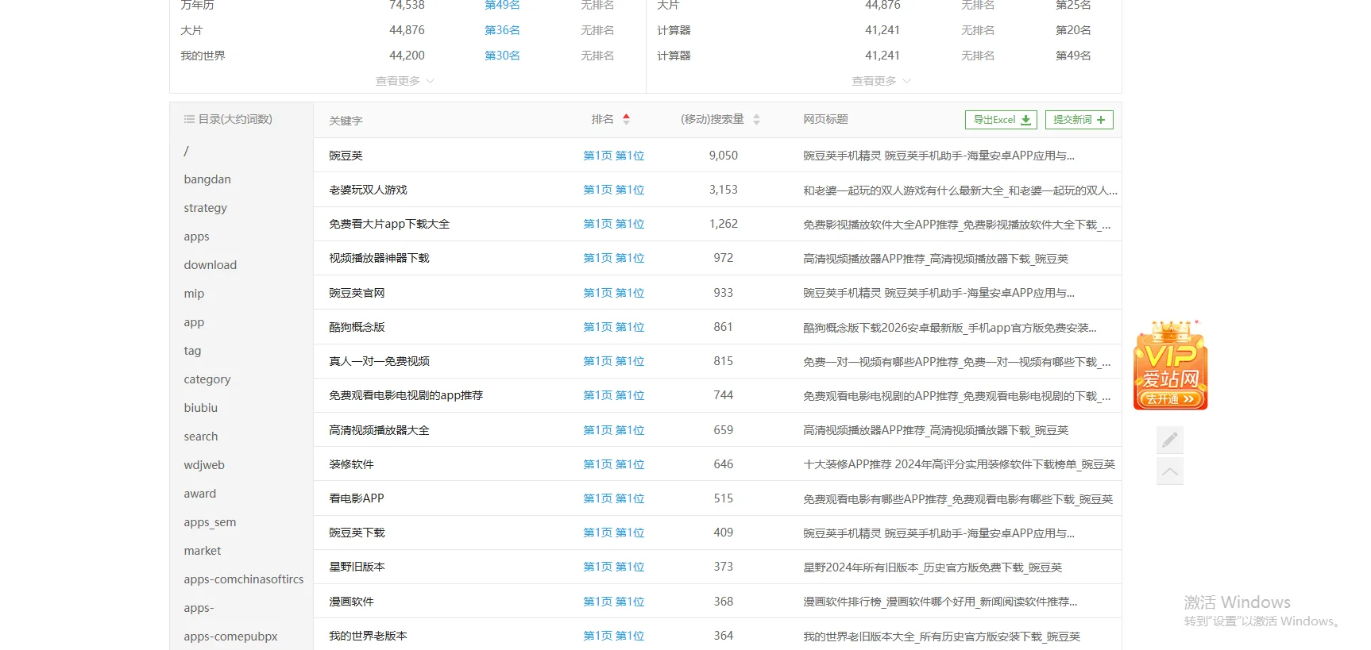Click the rank link for 星野旧版本
The width and height of the screenshot is (1371, 650).
(x=614, y=567)
